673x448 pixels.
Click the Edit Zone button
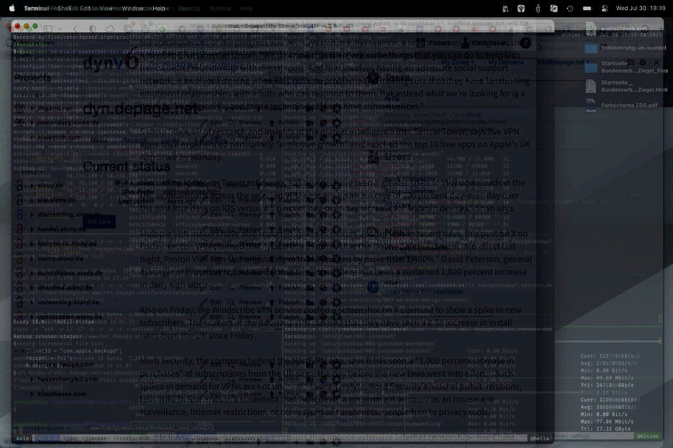(x=99, y=222)
